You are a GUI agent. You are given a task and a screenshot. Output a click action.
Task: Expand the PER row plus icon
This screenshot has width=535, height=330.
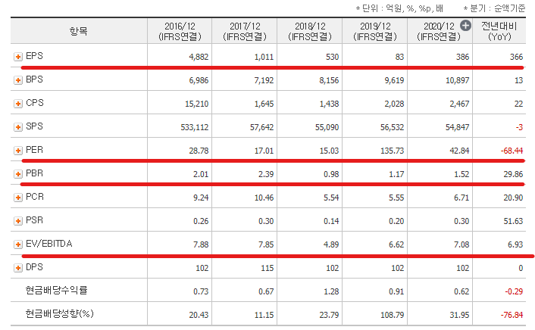coord(18,151)
